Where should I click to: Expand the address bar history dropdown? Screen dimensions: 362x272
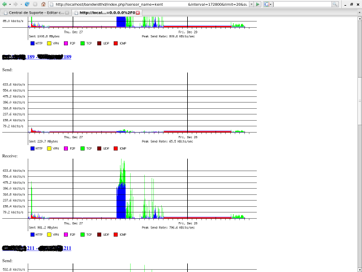(251, 4)
